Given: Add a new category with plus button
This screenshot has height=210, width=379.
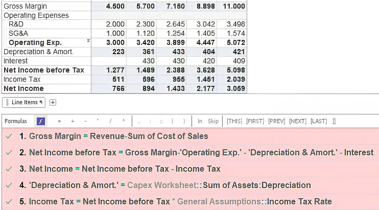Looking at the screenshot, I should [x=53, y=102].
